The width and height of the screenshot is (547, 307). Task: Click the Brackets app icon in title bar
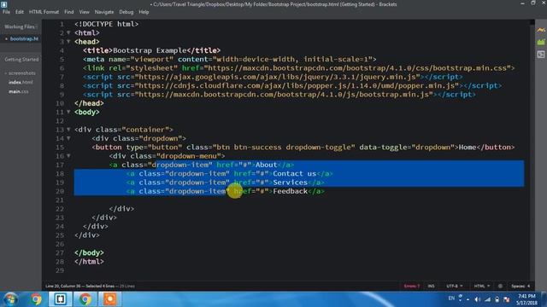click(3, 4)
